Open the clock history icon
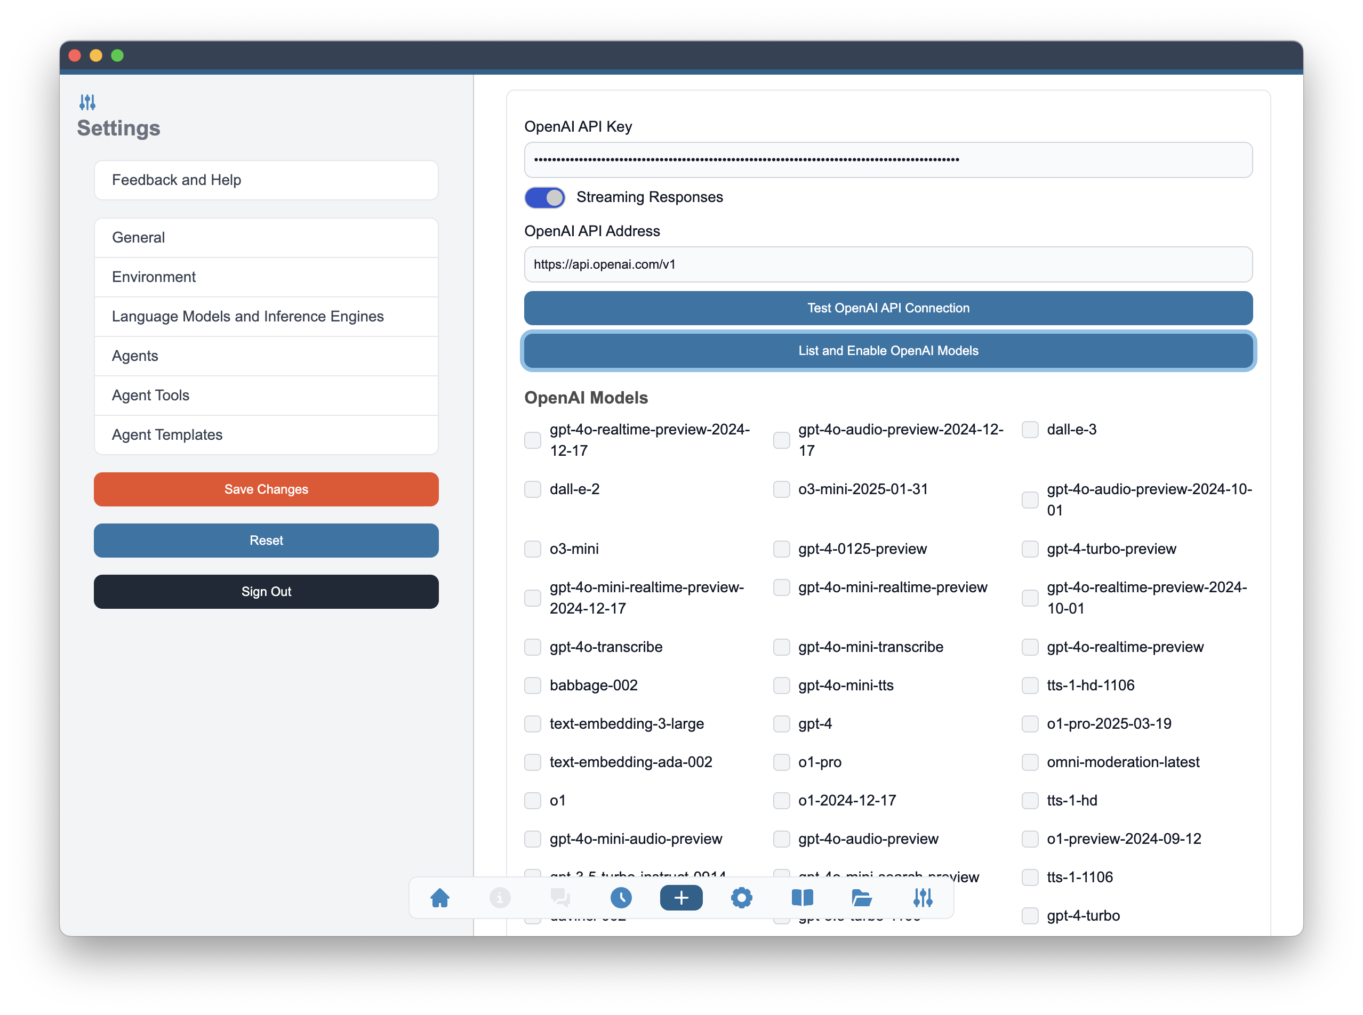Screen dimensions: 1363x1015 click(x=621, y=898)
